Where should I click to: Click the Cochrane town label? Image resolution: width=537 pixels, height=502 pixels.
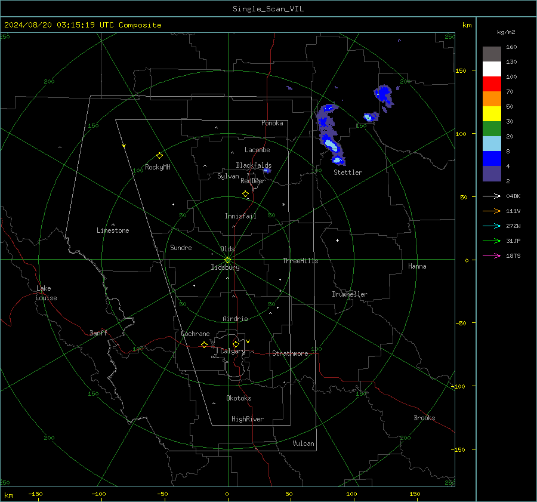(x=195, y=334)
